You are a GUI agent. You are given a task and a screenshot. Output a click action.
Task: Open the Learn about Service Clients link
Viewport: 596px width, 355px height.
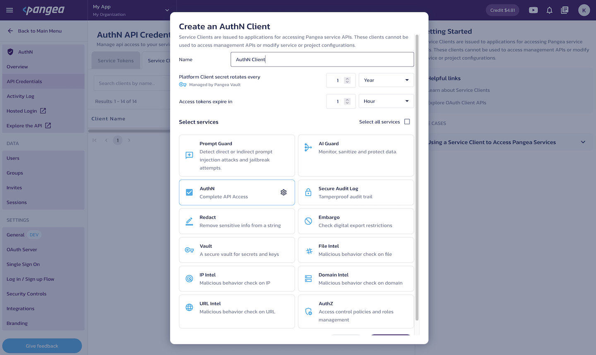[459, 90]
